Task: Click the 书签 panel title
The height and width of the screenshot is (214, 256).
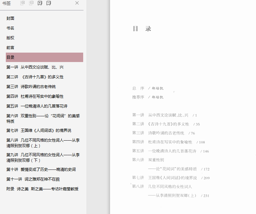Action: point(6,3)
